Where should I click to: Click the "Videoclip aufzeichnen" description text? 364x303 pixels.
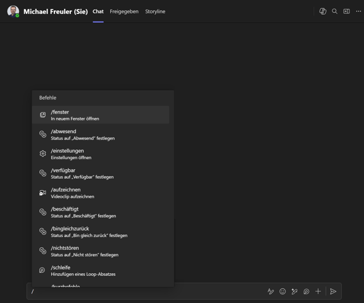pyautogui.click(x=73, y=197)
